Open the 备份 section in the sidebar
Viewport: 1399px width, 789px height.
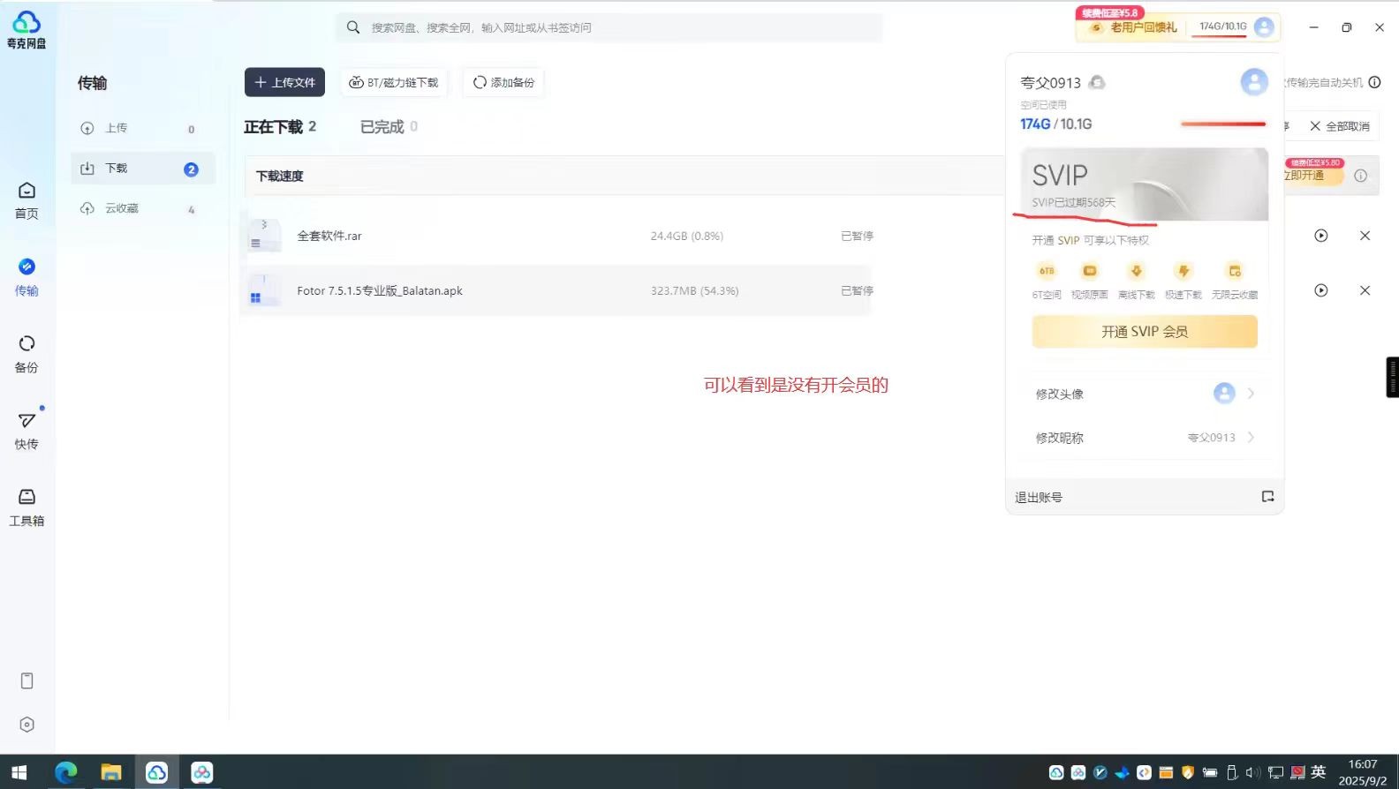26,354
